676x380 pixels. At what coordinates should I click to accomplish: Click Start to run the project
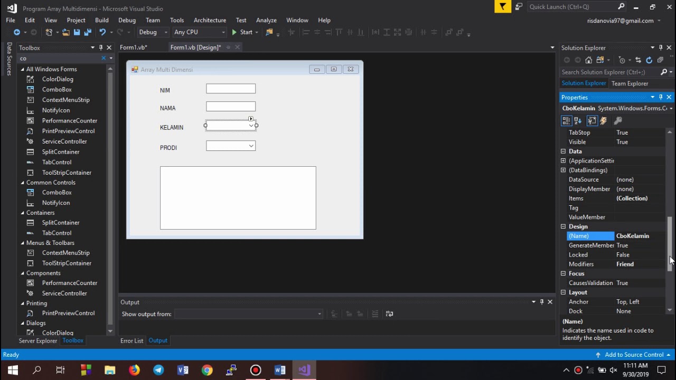coord(242,32)
